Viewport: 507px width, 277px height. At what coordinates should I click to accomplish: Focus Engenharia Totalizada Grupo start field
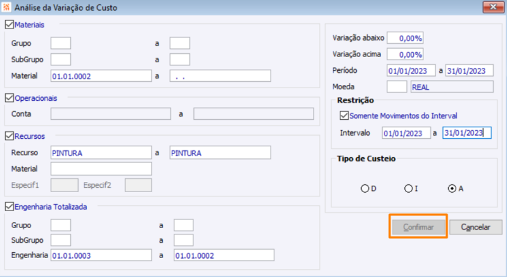tap(61, 225)
